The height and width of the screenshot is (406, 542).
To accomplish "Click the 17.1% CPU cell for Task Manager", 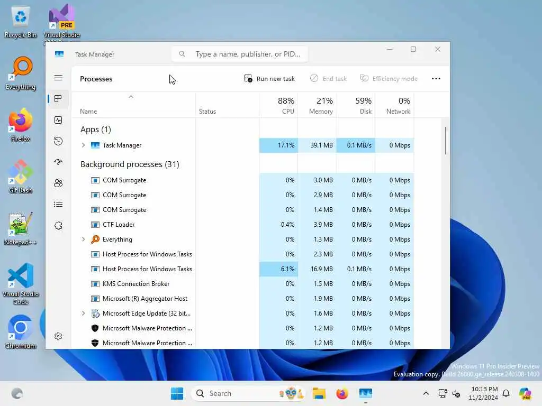I will 278,145.
